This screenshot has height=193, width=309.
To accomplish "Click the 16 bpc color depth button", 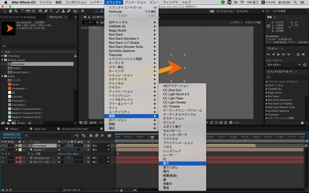I will (21, 123).
